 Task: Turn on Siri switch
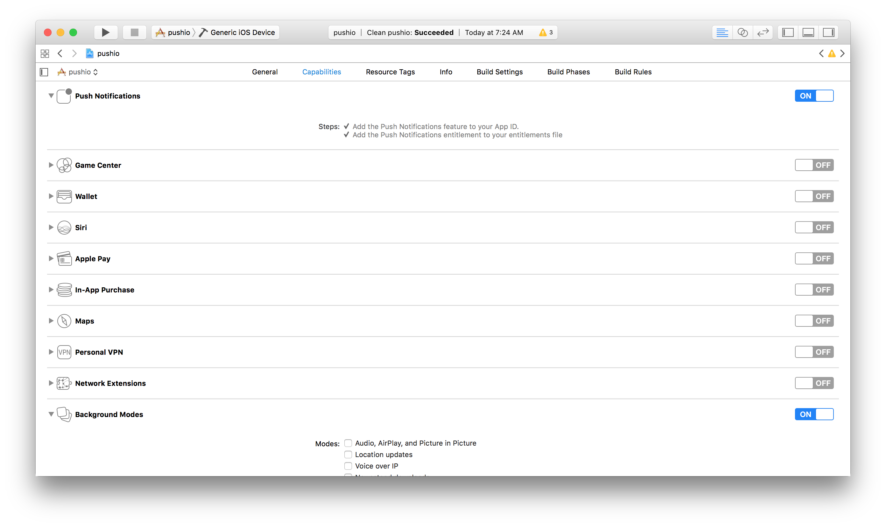point(814,227)
